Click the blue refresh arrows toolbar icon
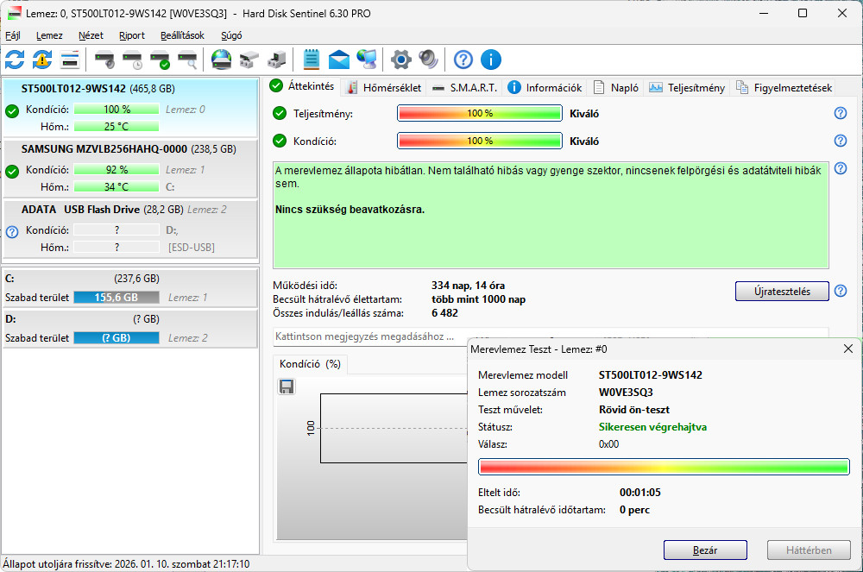The width and height of the screenshot is (863, 572). (15, 60)
